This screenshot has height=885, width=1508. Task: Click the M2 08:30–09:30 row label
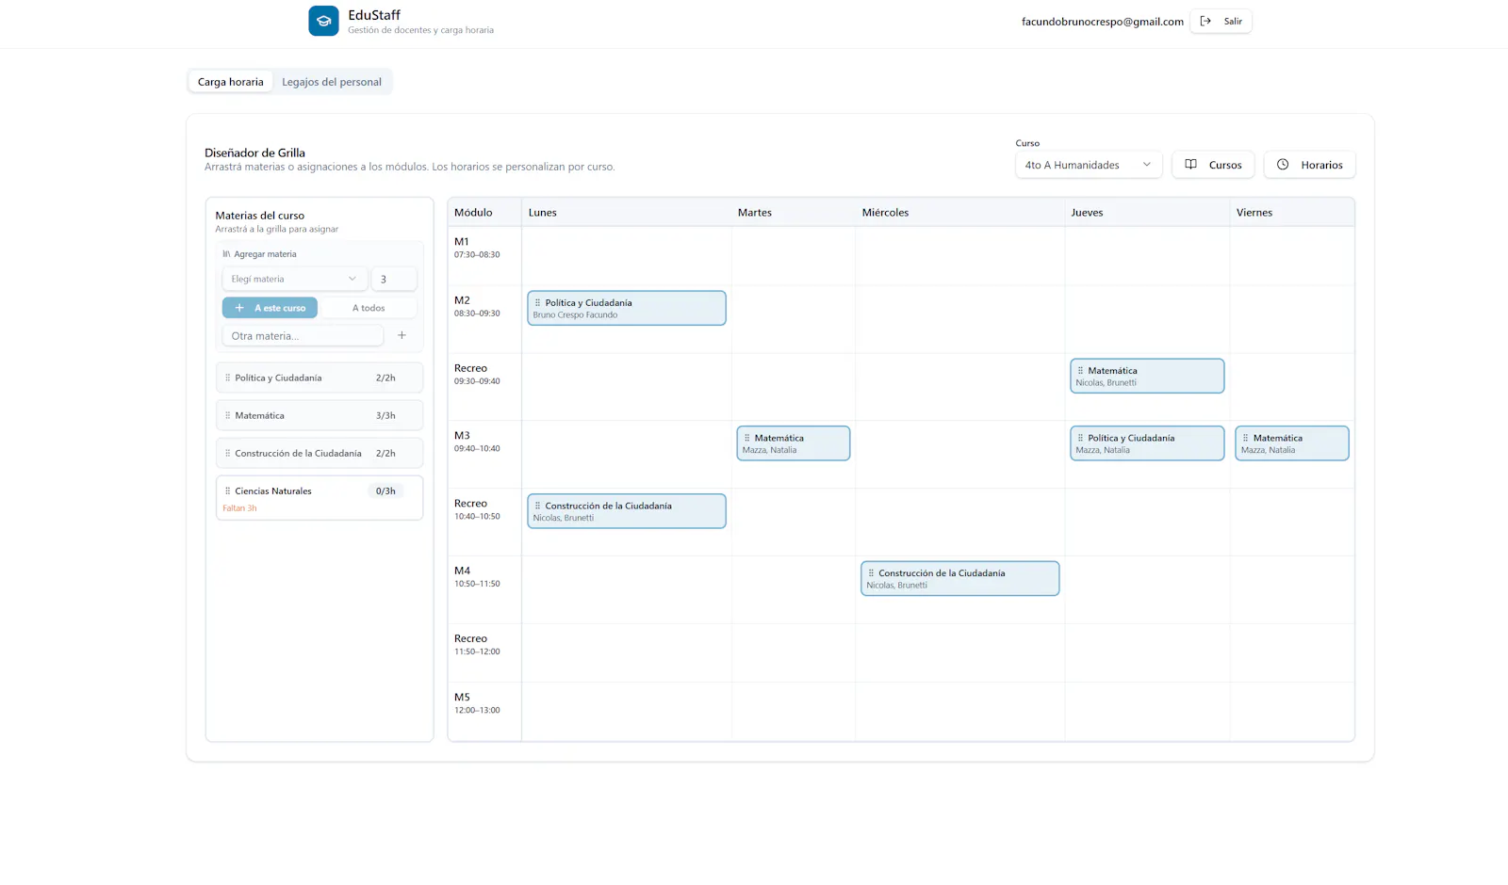(477, 306)
